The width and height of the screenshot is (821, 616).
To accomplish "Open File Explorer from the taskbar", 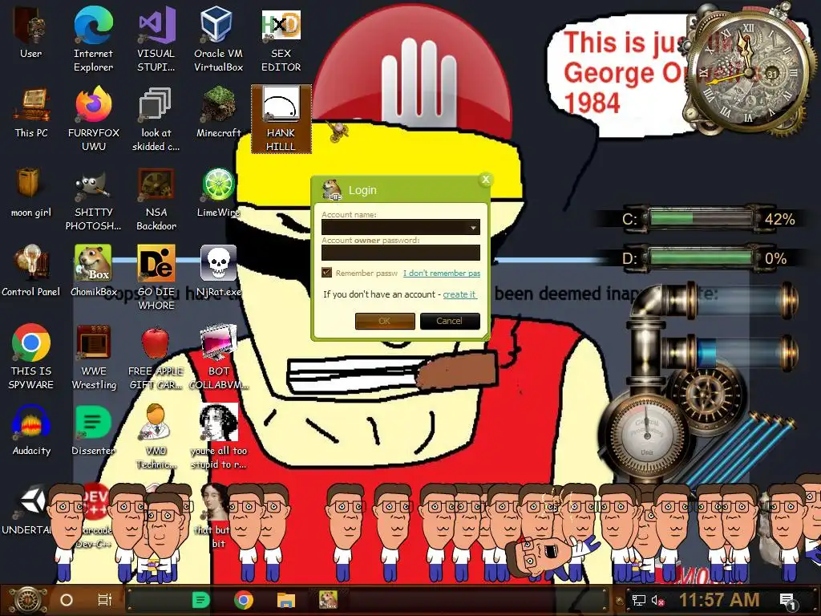I will (286, 600).
